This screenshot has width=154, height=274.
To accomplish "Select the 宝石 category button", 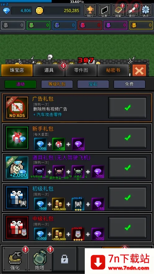I will (93, 84).
